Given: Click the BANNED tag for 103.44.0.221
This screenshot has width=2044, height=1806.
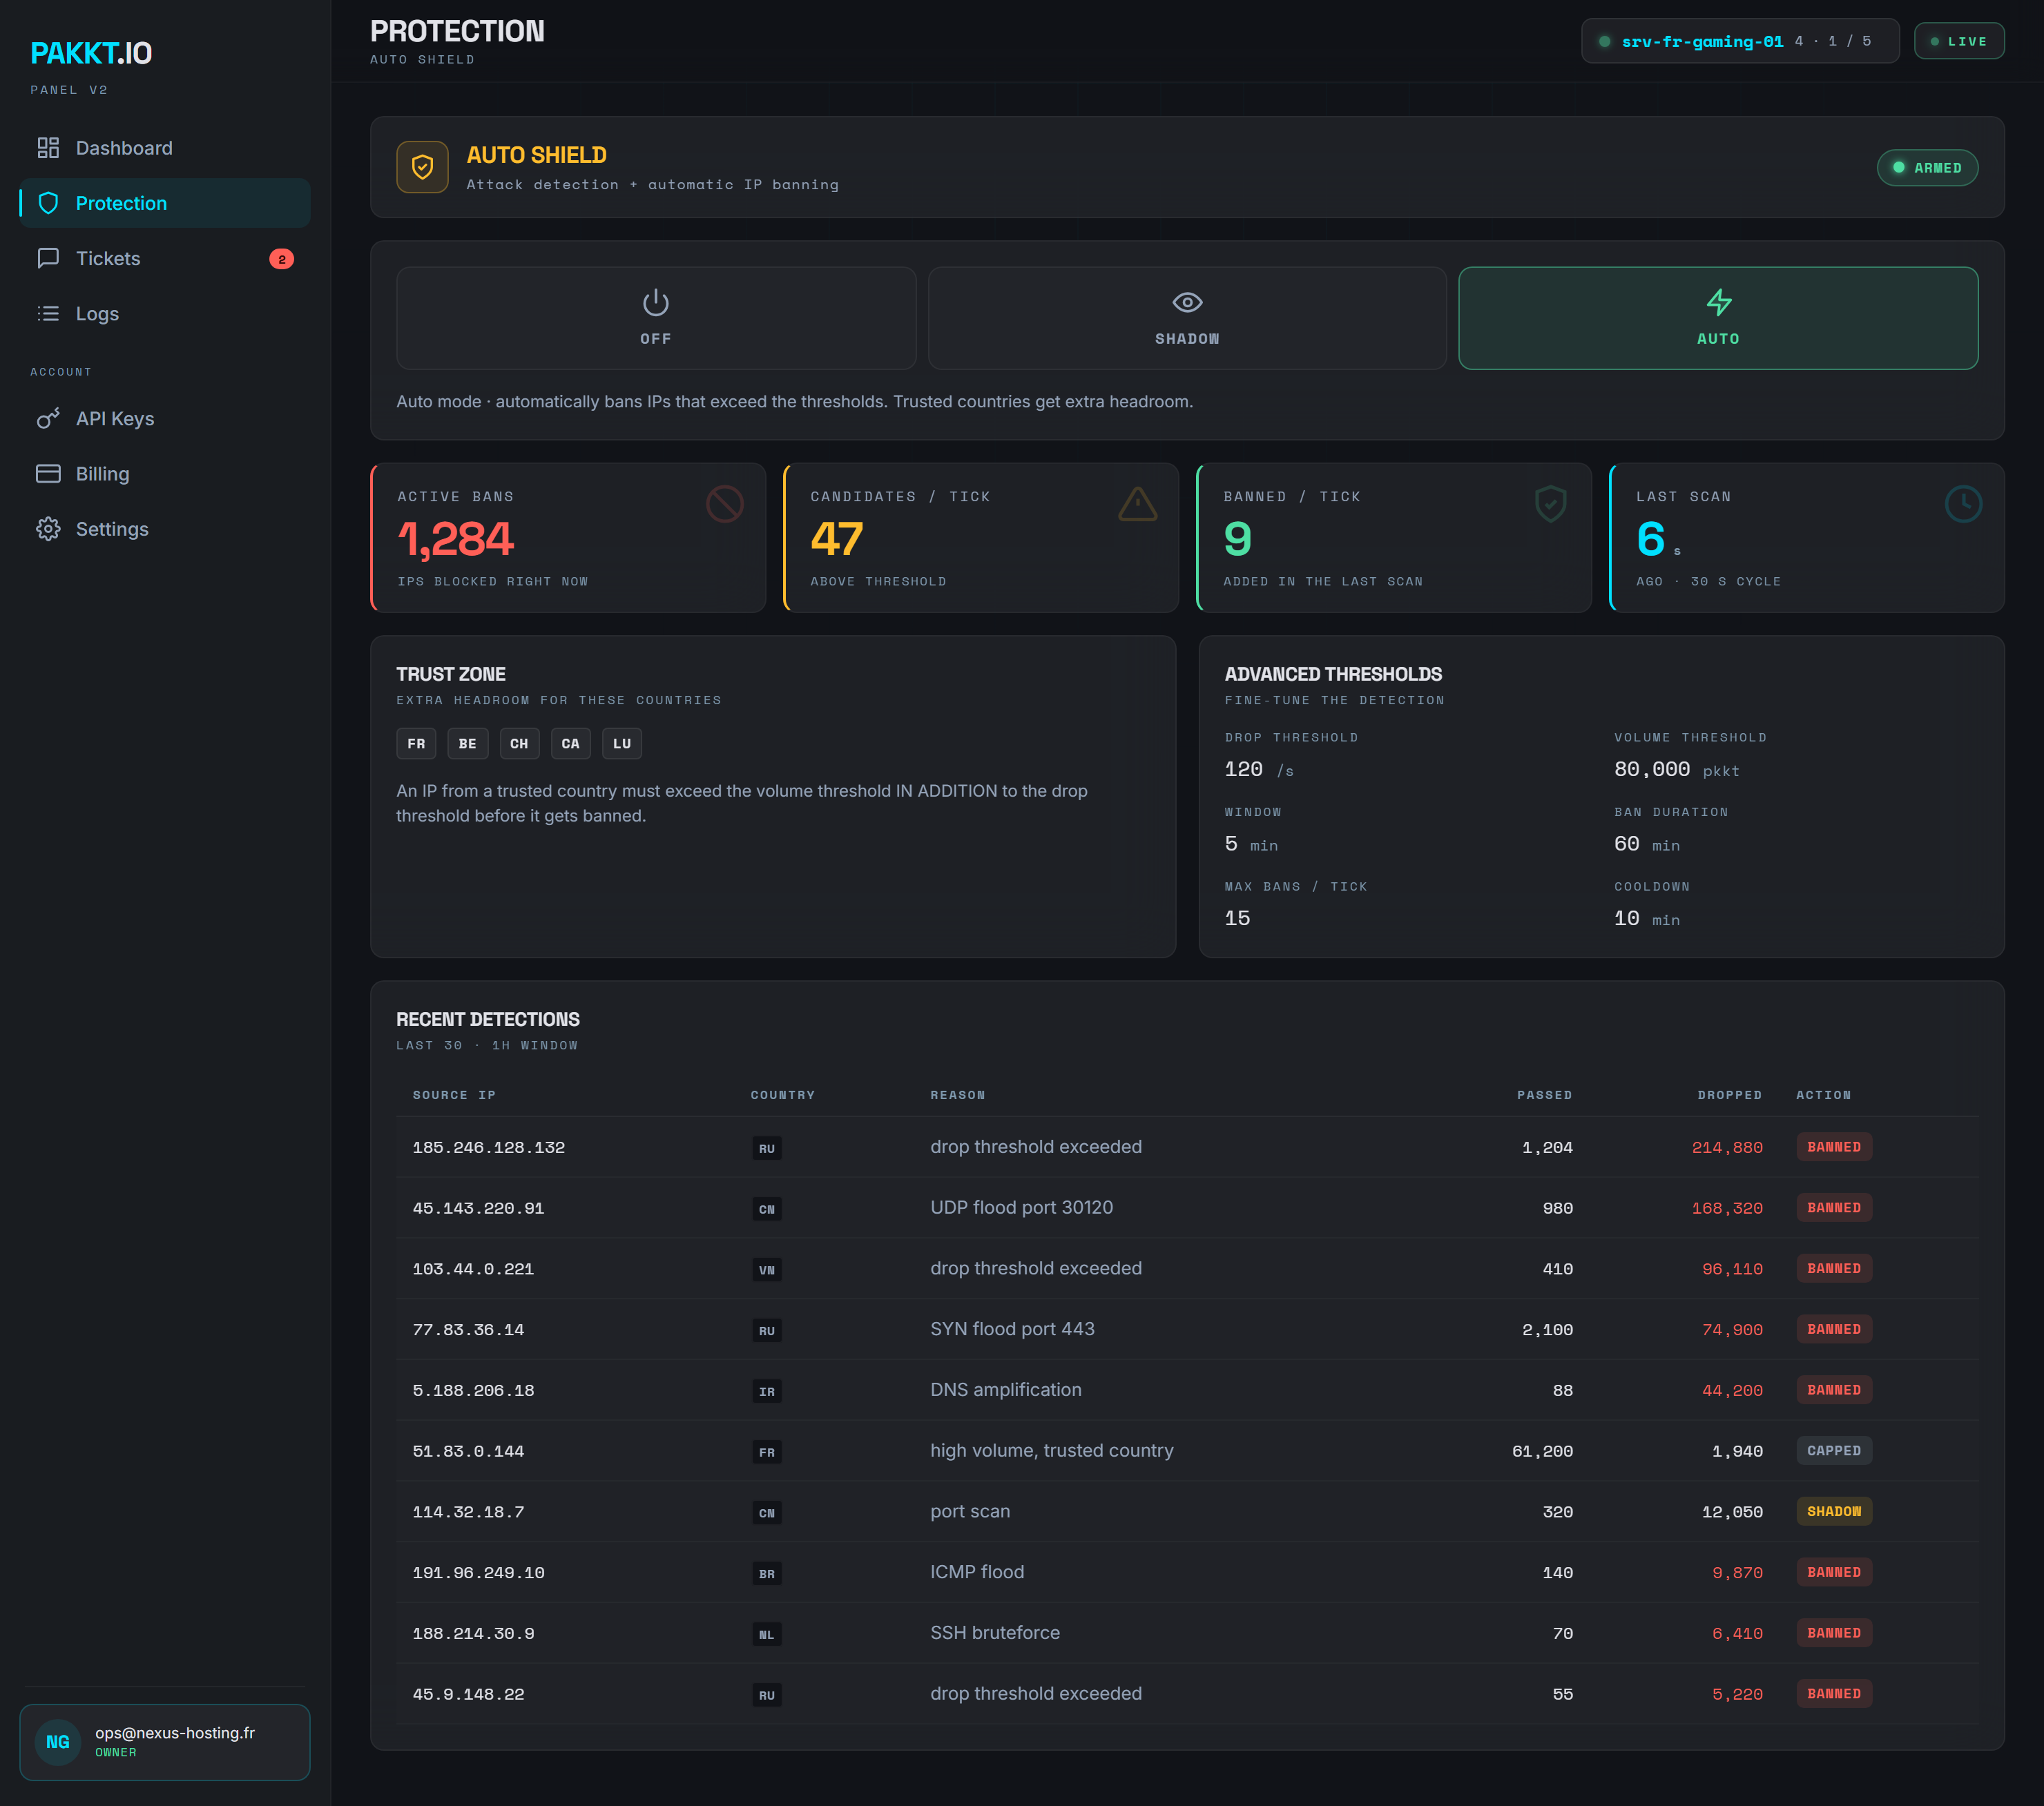Looking at the screenshot, I should (1834, 1268).
